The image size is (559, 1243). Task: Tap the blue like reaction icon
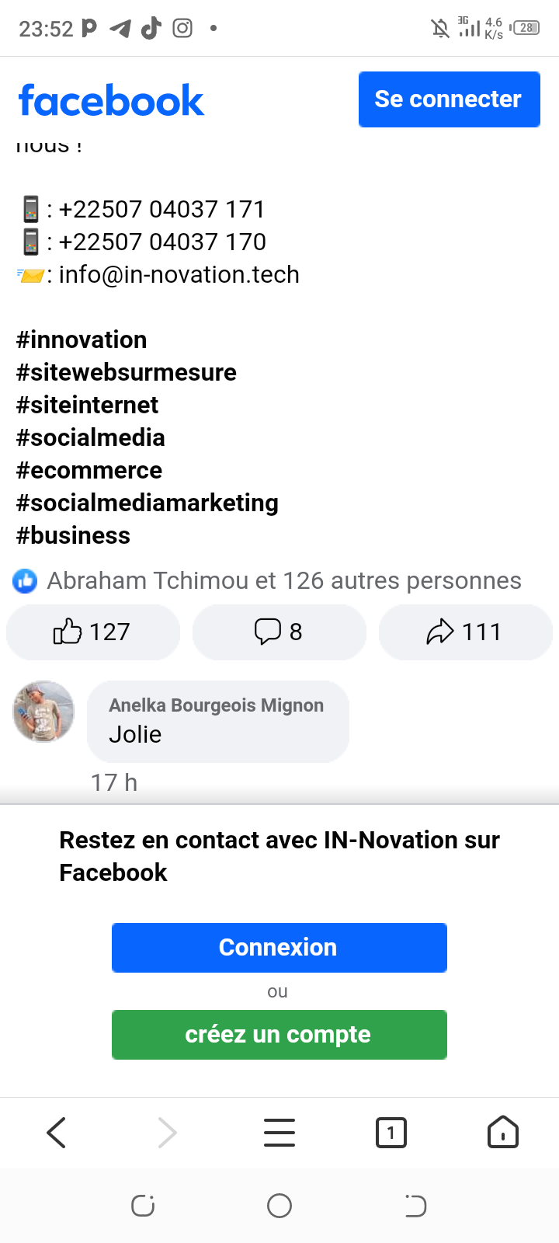(x=26, y=581)
